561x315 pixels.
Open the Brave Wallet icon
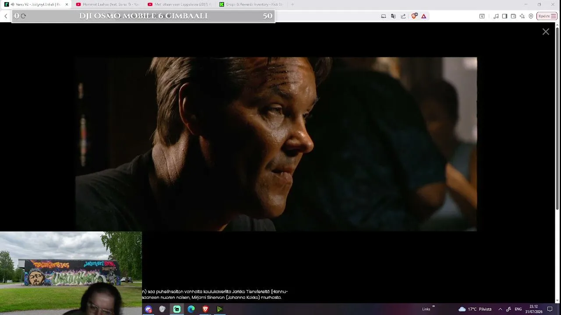point(513,16)
